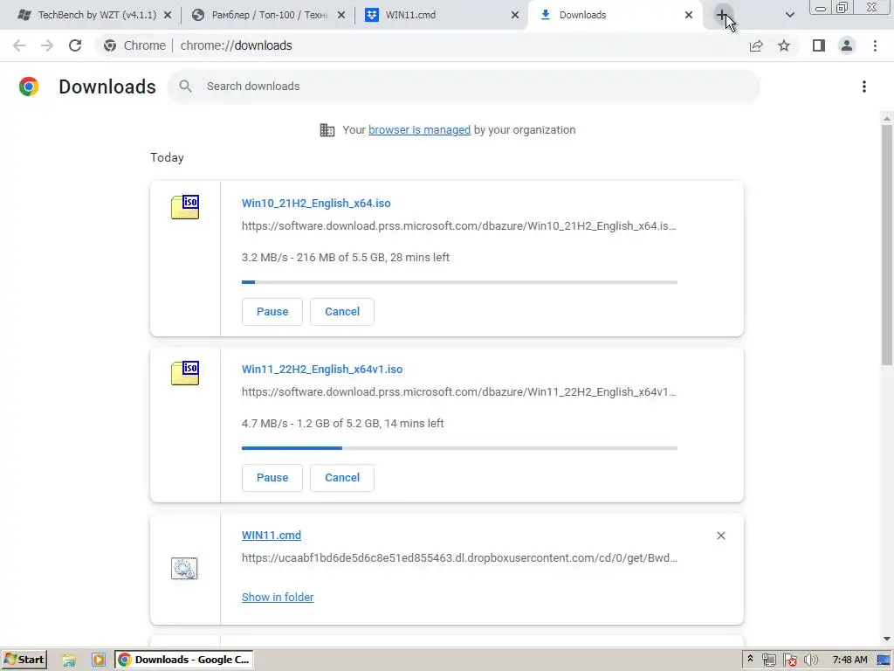Click the browser forward arrow
The width and height of the screenshot is (894, 671).
tap(47, 45)
